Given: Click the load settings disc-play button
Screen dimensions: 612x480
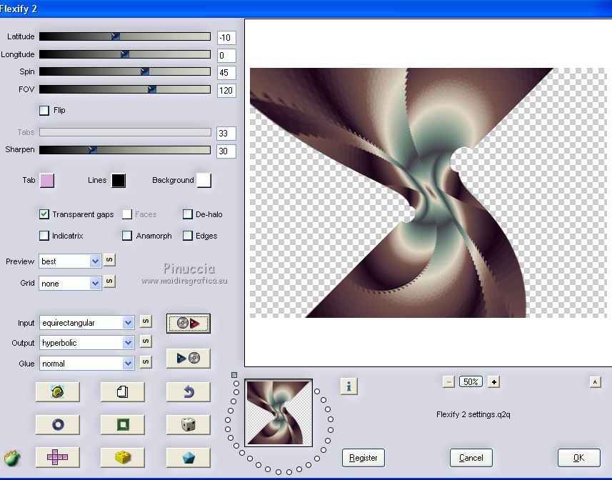Looking at the screenshot, I should [188, 323].
